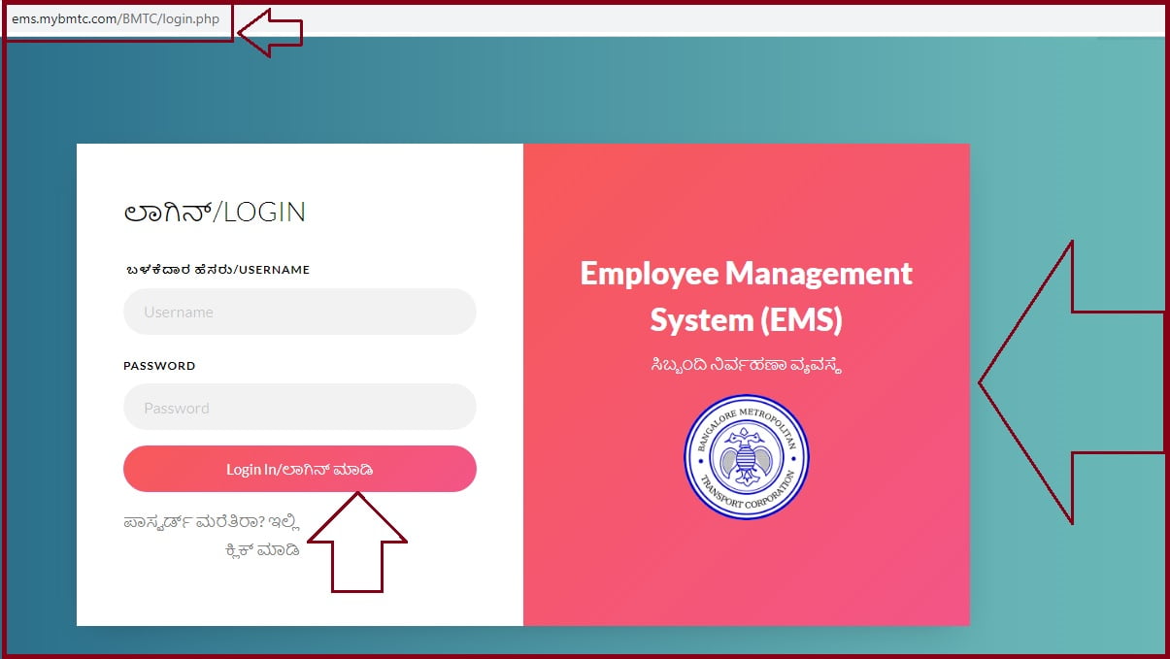Focus the Password input field
1170x659 pixels.
click(299, 408)
